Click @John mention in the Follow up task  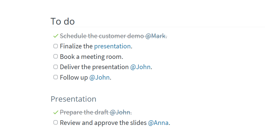pyautogui.click(x=99, y=77)
